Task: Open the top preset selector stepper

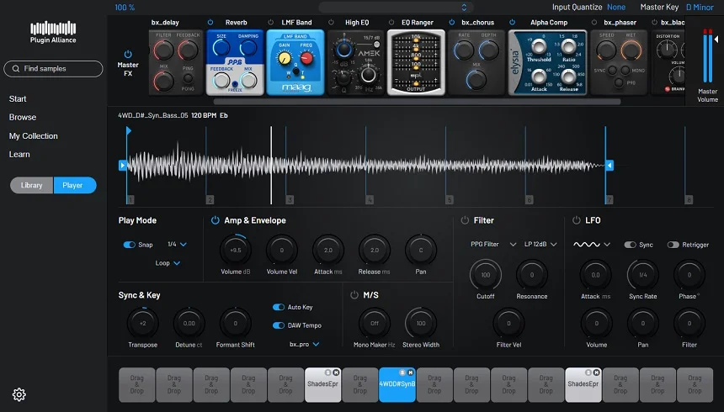Action: (464, 8)
